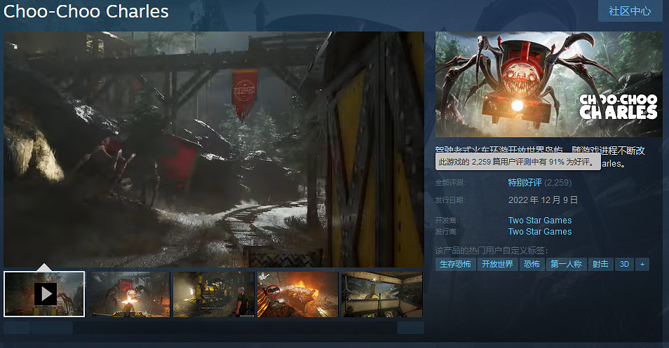
Task: Select the burning wreck screenshot thumbnail
Action: click(297, 294)
